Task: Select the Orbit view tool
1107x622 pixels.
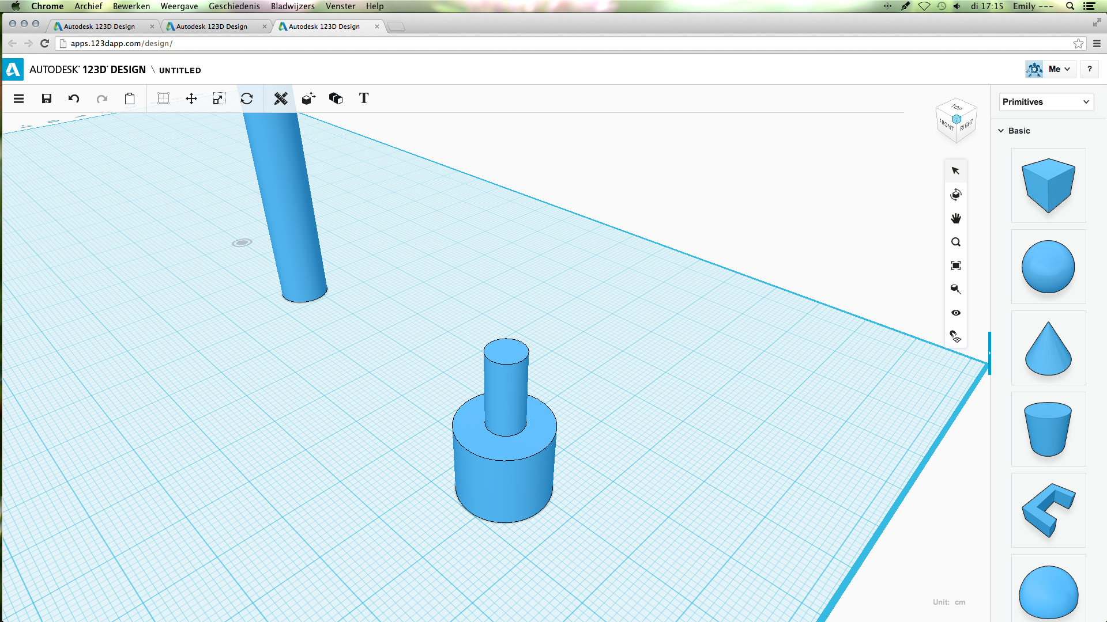Action: (x=956, y=195)
